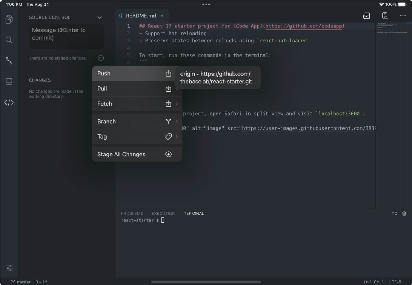
Task: Click the Wi-Fi icon in status bar
Action: click(381, 5)
